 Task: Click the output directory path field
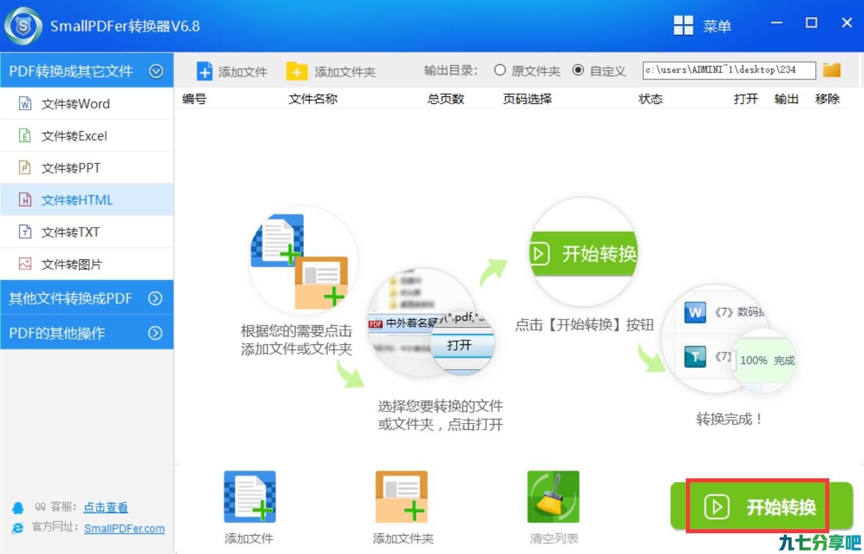729,70
